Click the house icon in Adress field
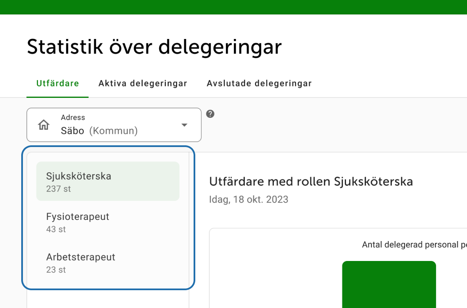Image resolution: width=467 pixels, height=308 pixels. click(x=43, y=125)
